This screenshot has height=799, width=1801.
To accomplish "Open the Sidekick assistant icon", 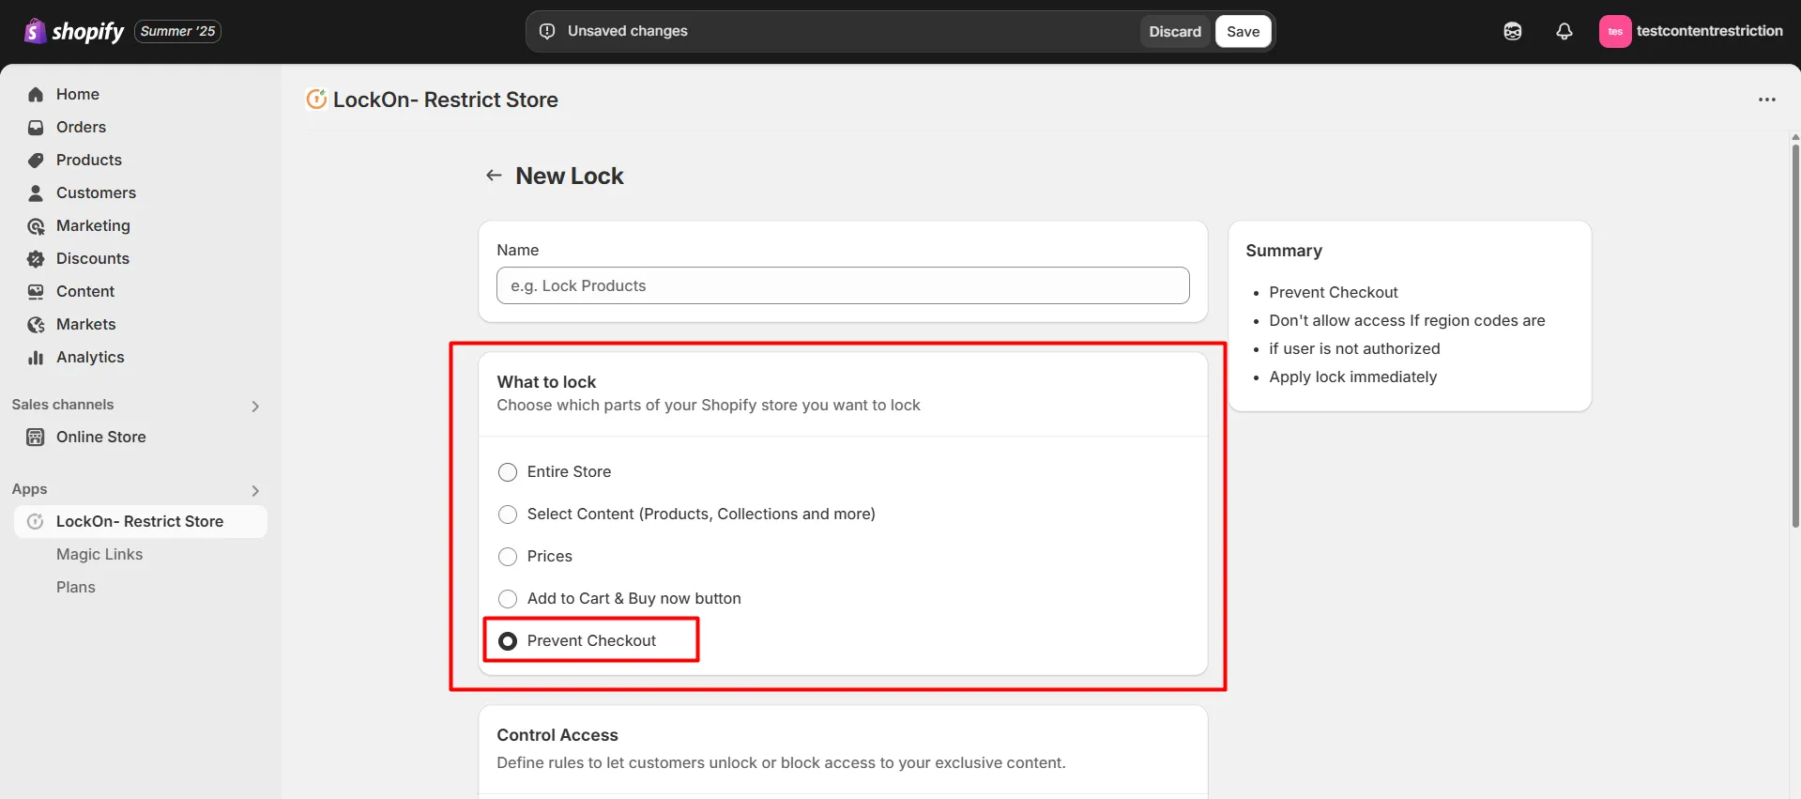I will pyautogui.click(x=1513, y=31).
